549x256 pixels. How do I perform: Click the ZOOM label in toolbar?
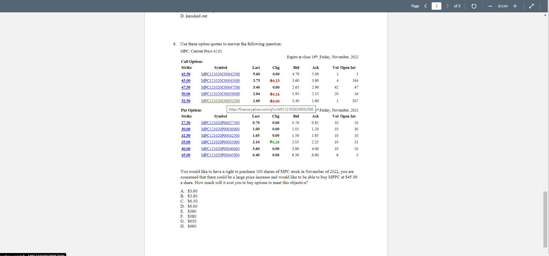(x=503, y=6)
